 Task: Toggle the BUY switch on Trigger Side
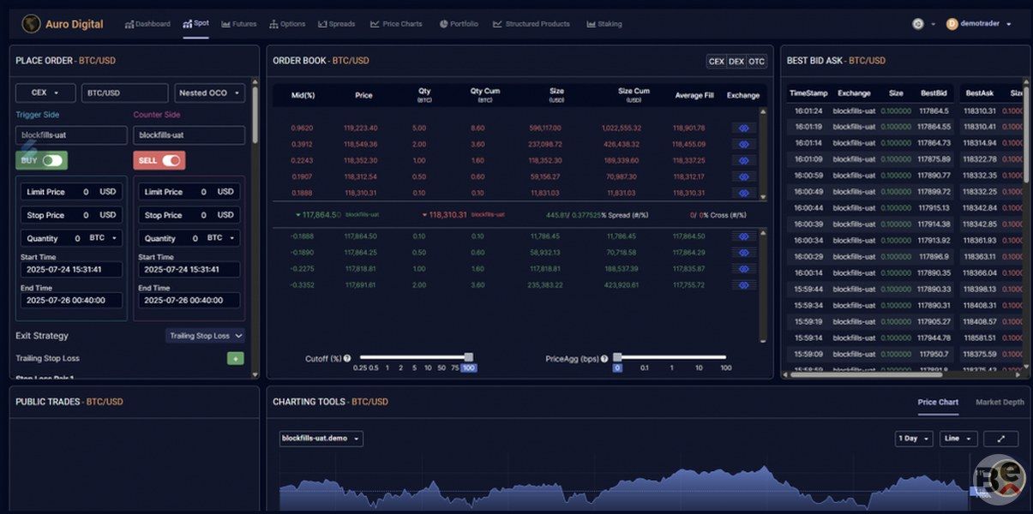[x=53, y=160]
